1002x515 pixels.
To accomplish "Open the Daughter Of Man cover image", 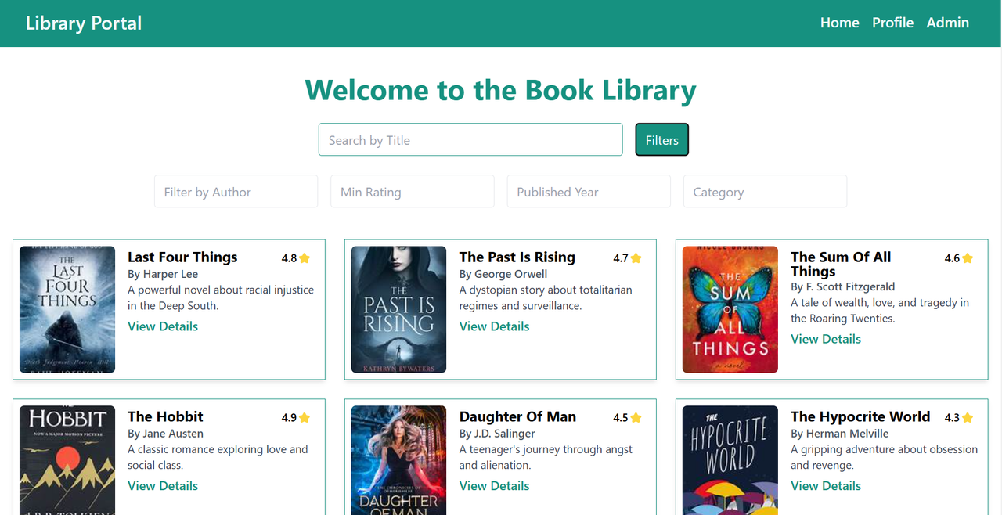I will [x=398, y=460].
